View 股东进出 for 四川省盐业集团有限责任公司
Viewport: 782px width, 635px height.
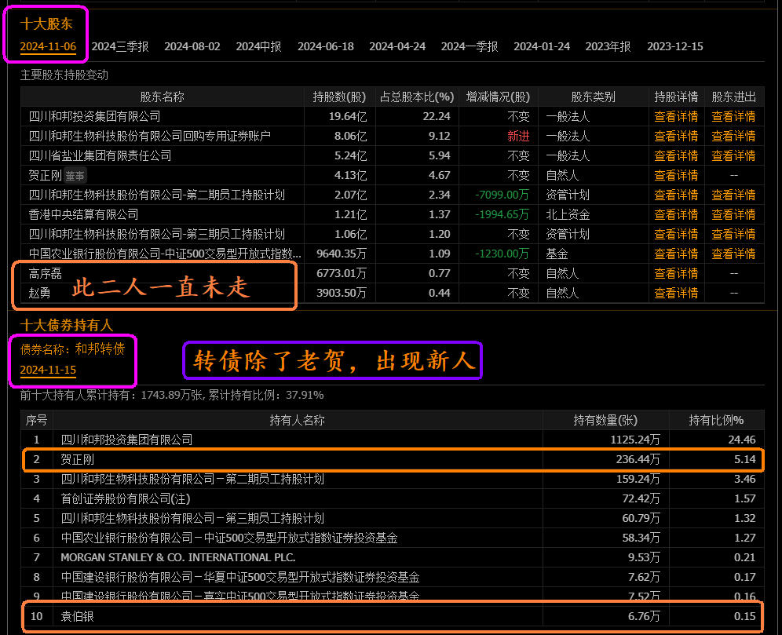click(x=733, y=155)
